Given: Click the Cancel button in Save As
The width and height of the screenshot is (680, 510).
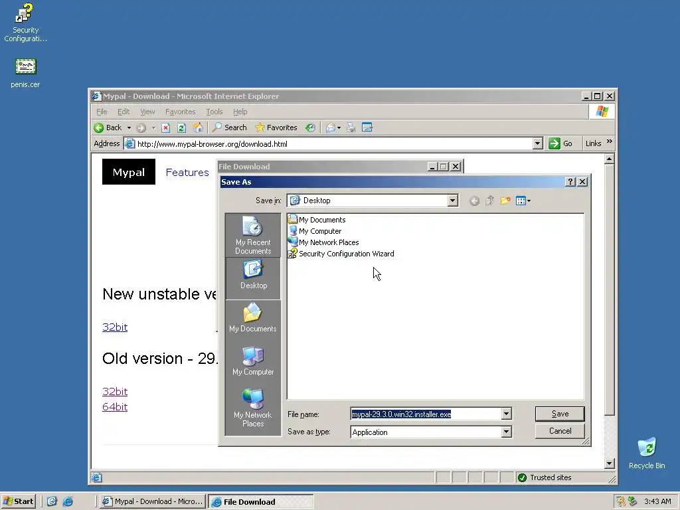Looking at the screenshot, I should click(x=560, y=431).
